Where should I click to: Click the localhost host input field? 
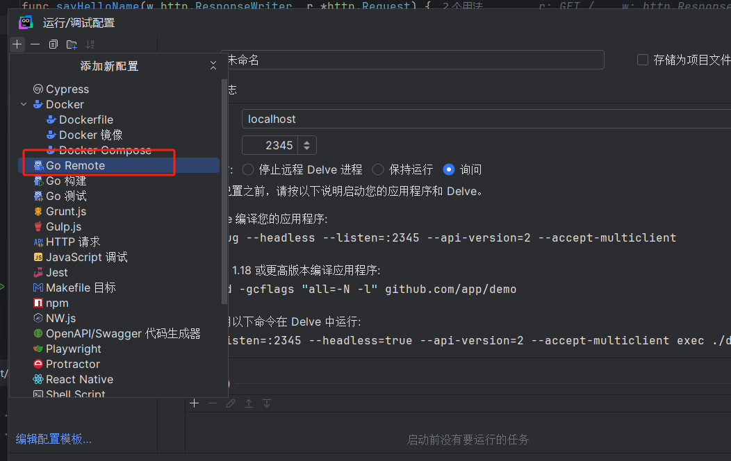(486, 119)
